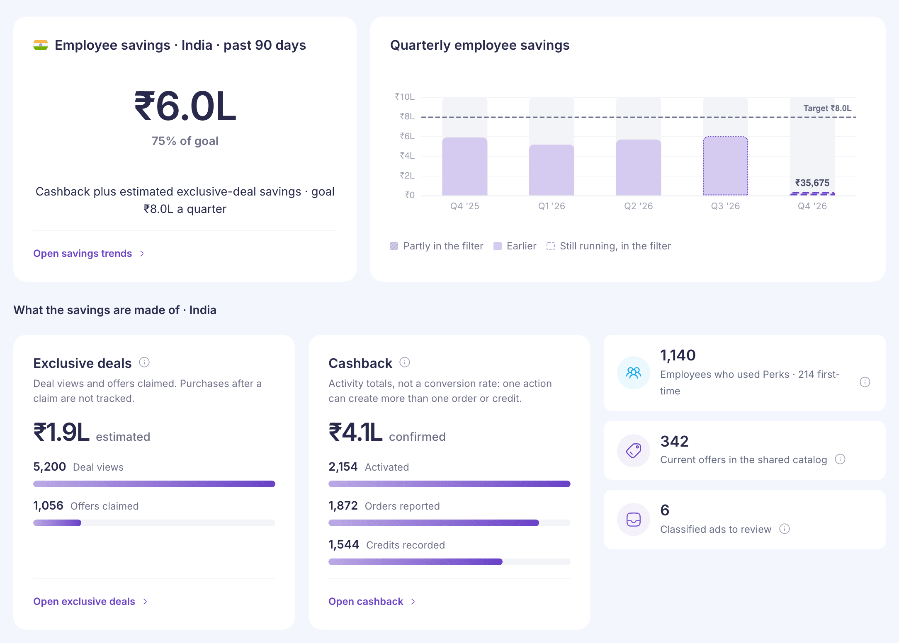Click the classified ads inbox icon
899x643 pixels.
pos(634,520)
